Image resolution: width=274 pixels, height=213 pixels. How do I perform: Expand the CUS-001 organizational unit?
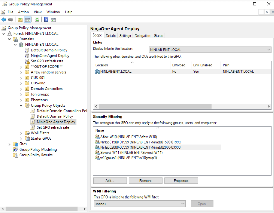(x=21, y=78)
